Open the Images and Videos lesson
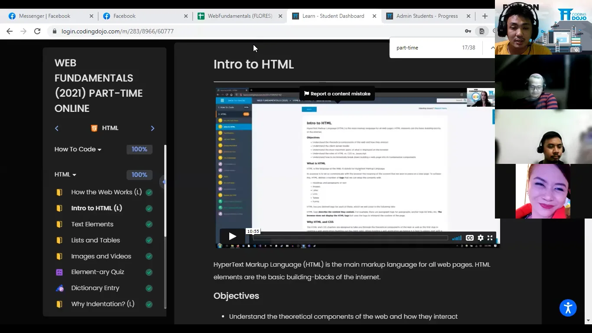 [x=101, y=256]
